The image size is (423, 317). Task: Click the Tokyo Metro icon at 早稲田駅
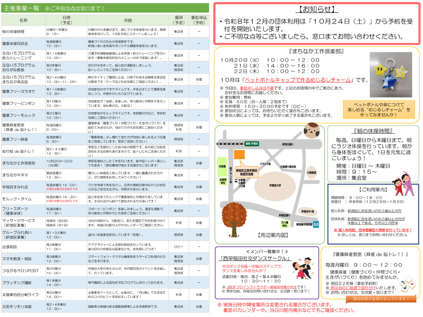click(316, 224)
